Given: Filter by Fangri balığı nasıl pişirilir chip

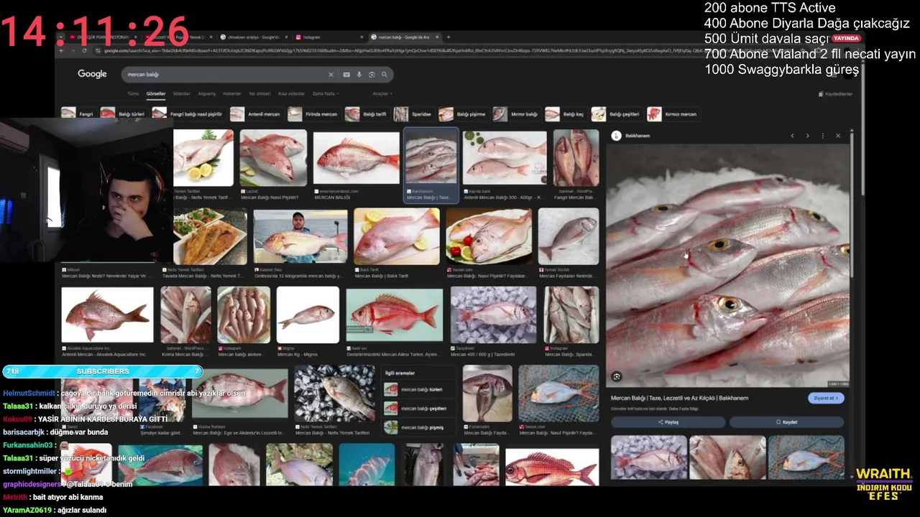Looking at the screenshot, I should (188, 114).
